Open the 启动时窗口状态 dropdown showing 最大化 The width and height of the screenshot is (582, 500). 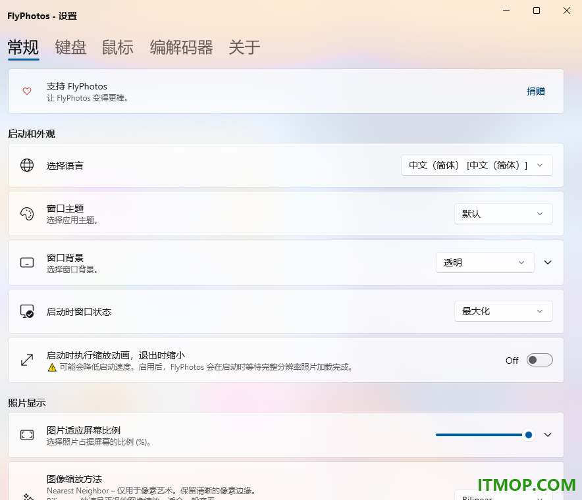504,311
